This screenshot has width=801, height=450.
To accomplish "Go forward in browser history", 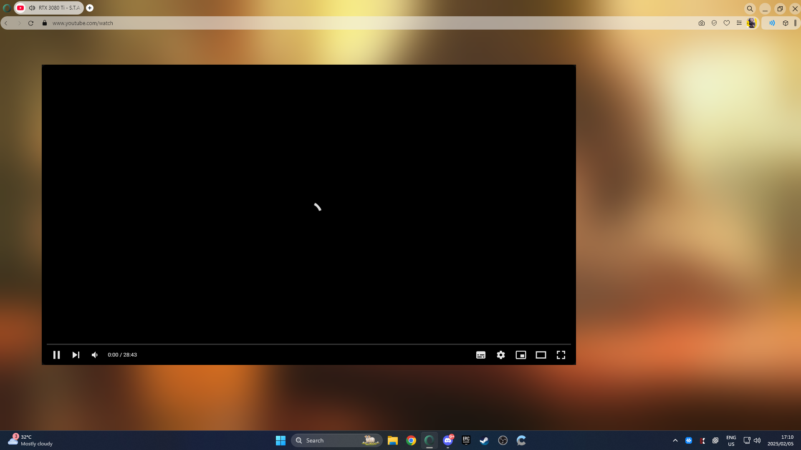I will click(x=19, y=23).
